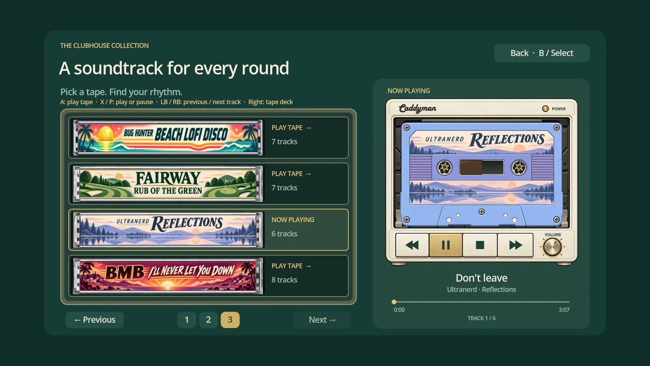Click the 3:07 duration label
Image resolution: width=650 pixels, height=366 pixels.
[x=564, y=310]
